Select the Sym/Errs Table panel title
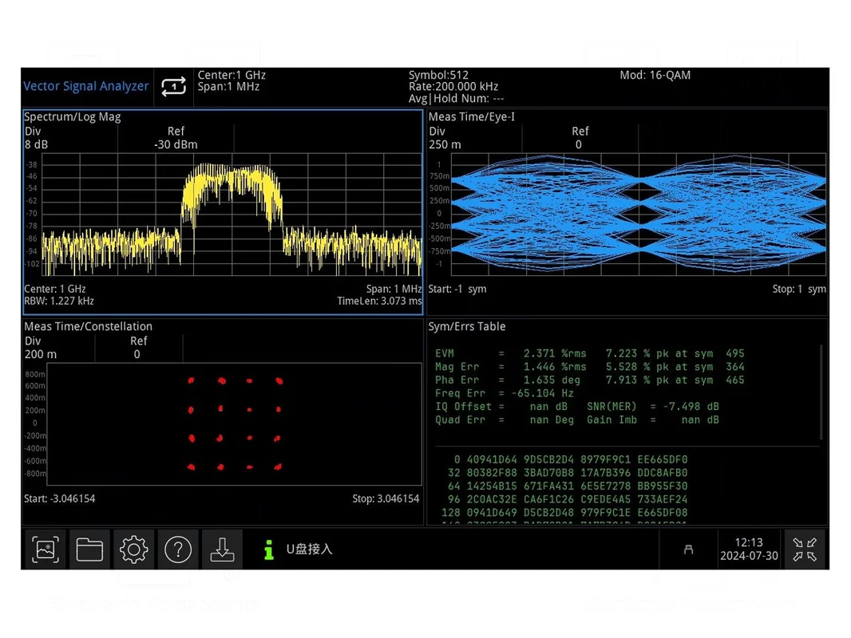The image size is (851, 638). click(467, 326)
